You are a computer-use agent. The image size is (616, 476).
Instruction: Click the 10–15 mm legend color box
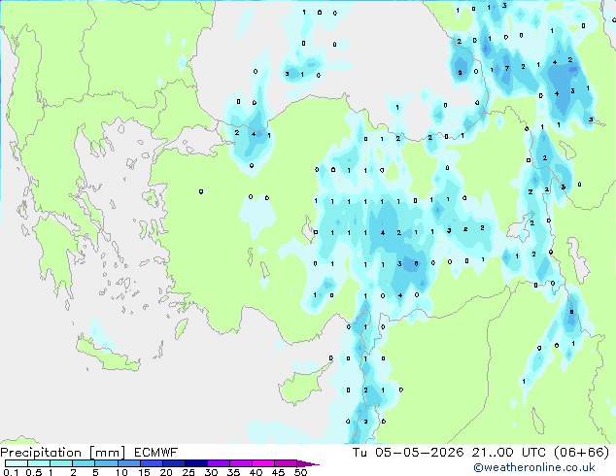(x=129, y=463)
